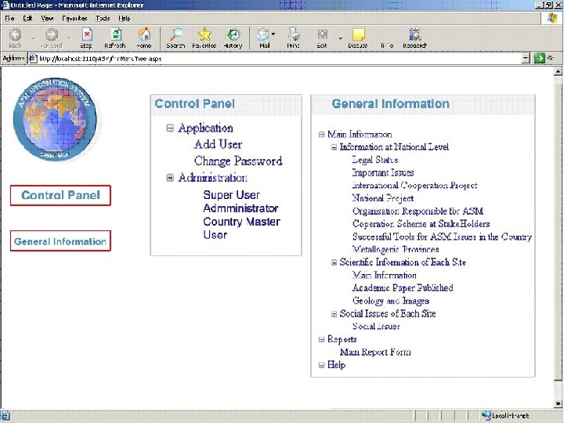Open the Tools menu
This screenshot has width=564, height=423.
click(x=103, y=18)
